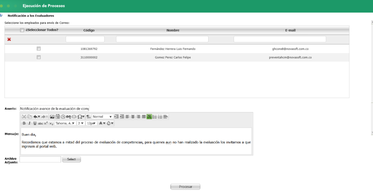Click the page scrollbar up arrow
This screenshot has width=373, height=191.
point(372,22)
